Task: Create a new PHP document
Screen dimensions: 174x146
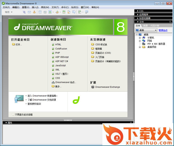Action: (57, 53)
